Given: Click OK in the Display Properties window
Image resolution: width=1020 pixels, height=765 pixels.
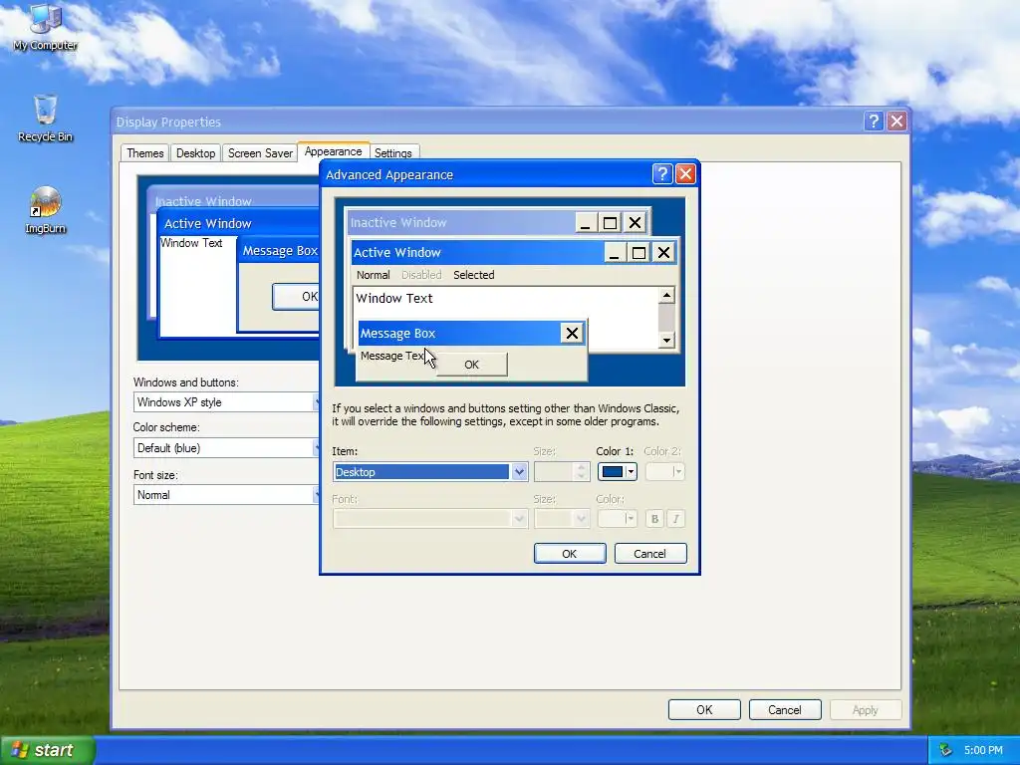Looking at the screenshot, I should coord(704,709).
